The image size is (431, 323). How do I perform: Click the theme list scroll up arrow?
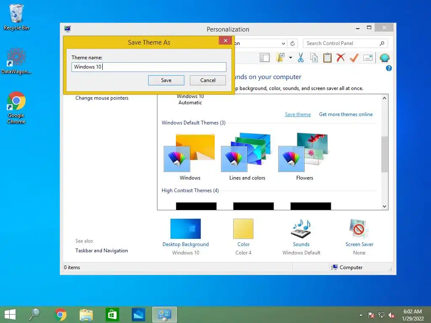385,98
